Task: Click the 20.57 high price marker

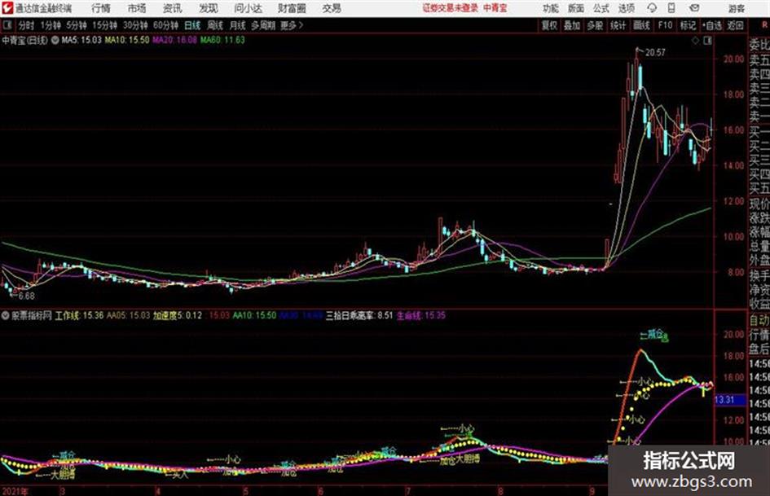Action: (655, 53)
